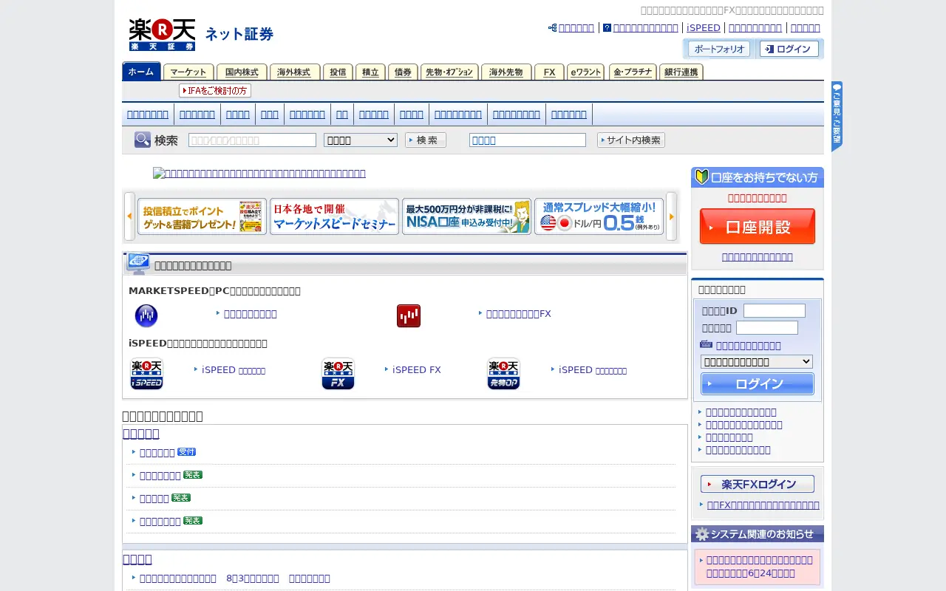Open the iSPEED FX app icon

pyautogui.click(x=338, y=374)
